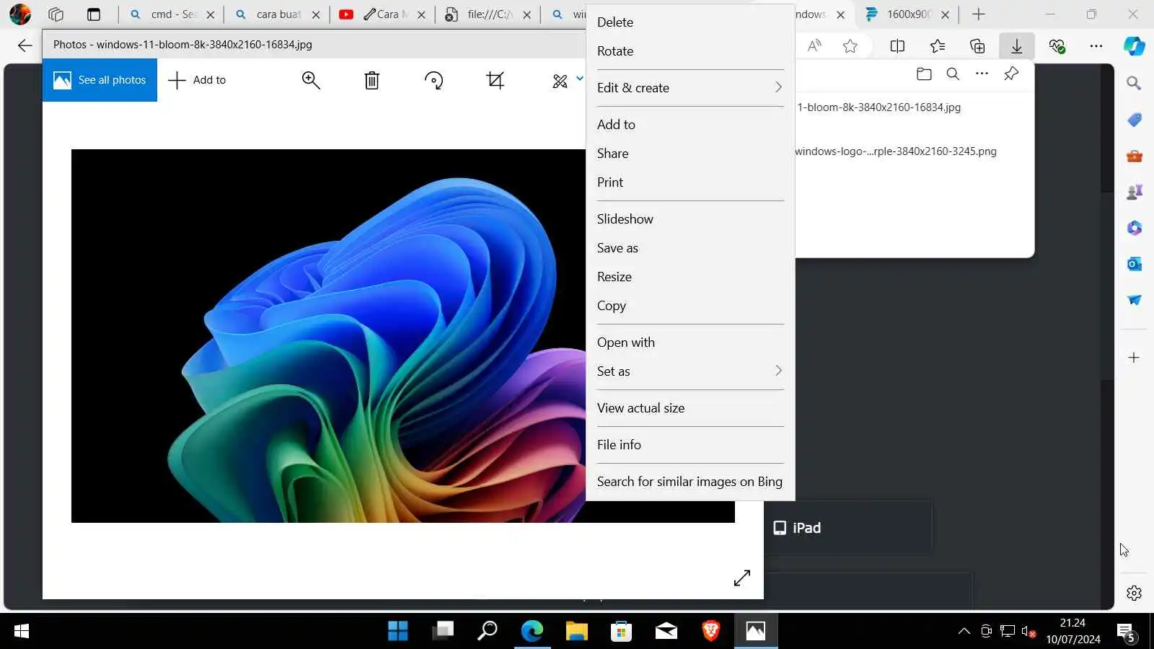This screenshot has width=1154, height=649.
Task: Open the Edge favorites list icon
Action: click(938, 46)
